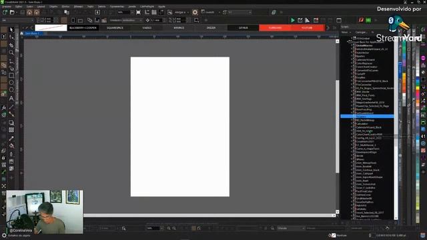Select the Shape edit tool
This screenshot has width=427, height=240.
tap(11, 37)
